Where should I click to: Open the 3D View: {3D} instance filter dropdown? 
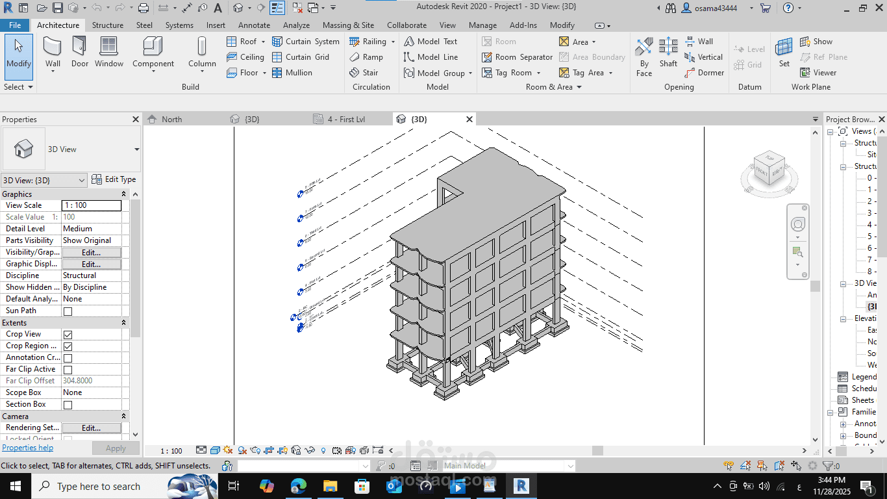coord(44,180)
